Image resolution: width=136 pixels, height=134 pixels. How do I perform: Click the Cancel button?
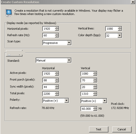point(122,129)
